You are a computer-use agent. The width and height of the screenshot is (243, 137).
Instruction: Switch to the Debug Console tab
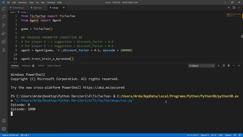[x=54, y=66]
